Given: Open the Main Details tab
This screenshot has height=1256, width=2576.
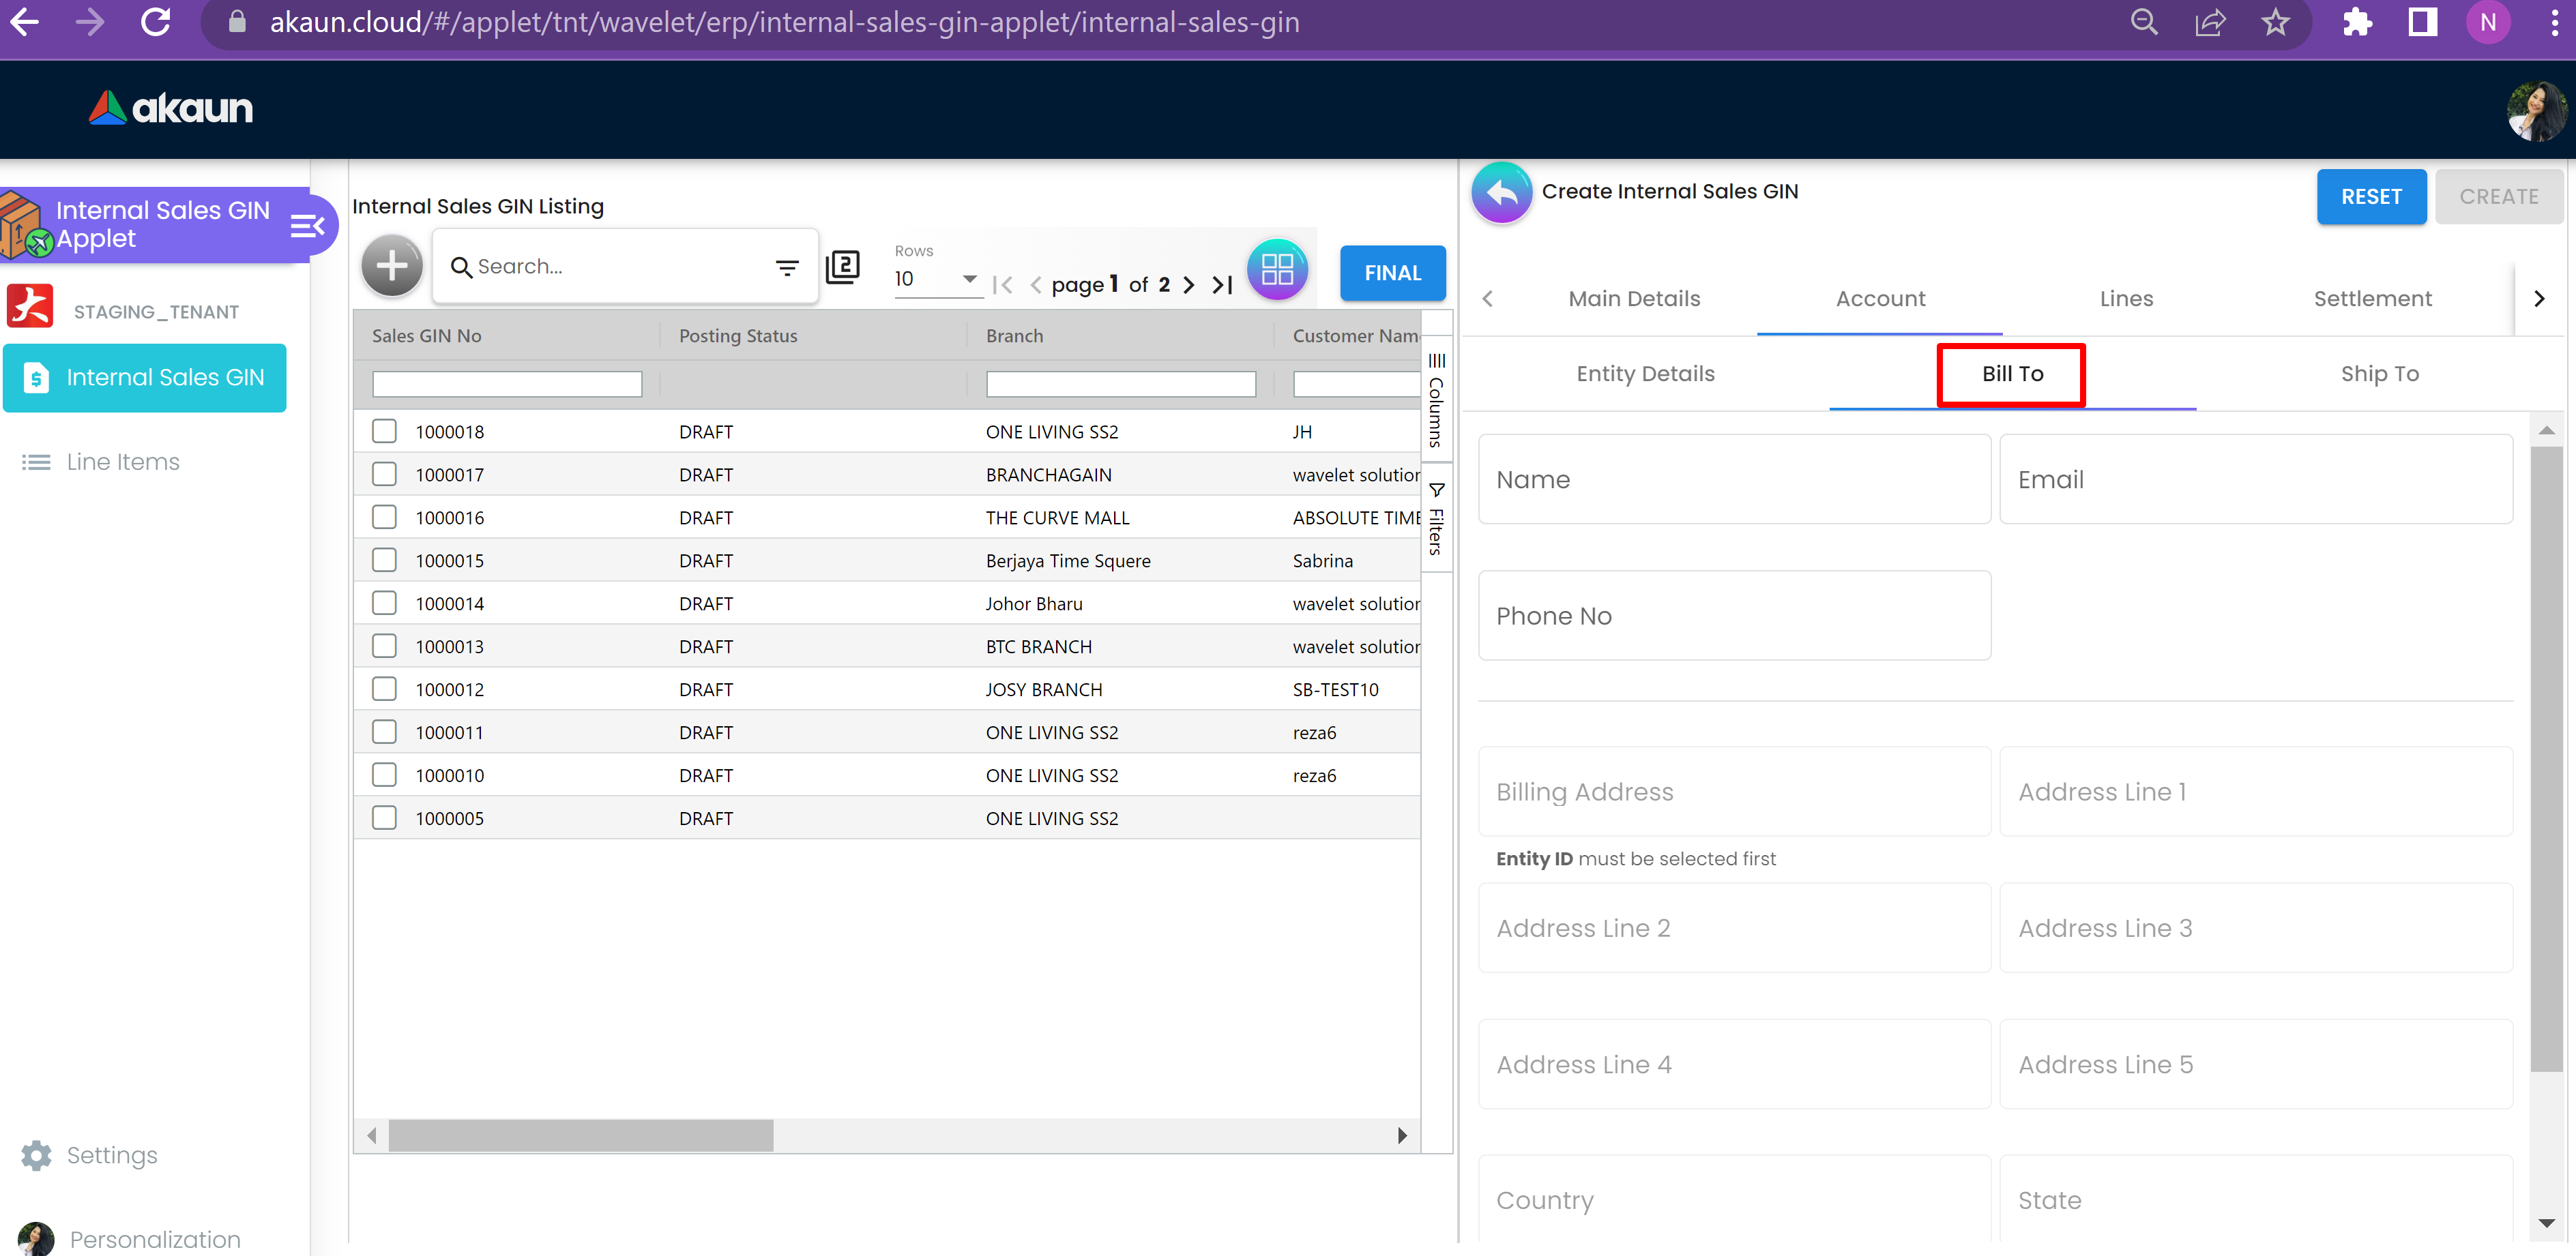Looking at the screenshot, I should (x=1634, y=299).
